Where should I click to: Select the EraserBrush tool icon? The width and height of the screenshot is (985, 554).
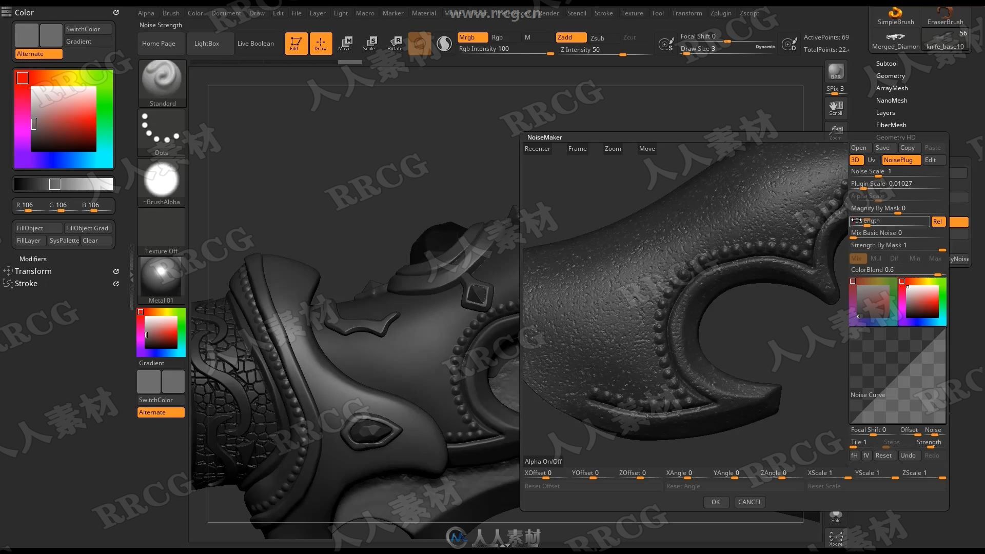(944, 22)
